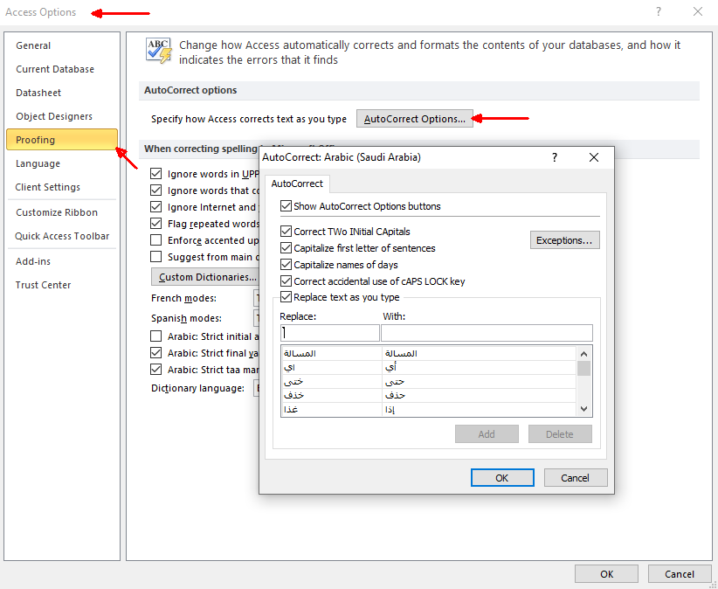Click the Replace text input field
718x589 pixels.
click(x=329, y=333)
